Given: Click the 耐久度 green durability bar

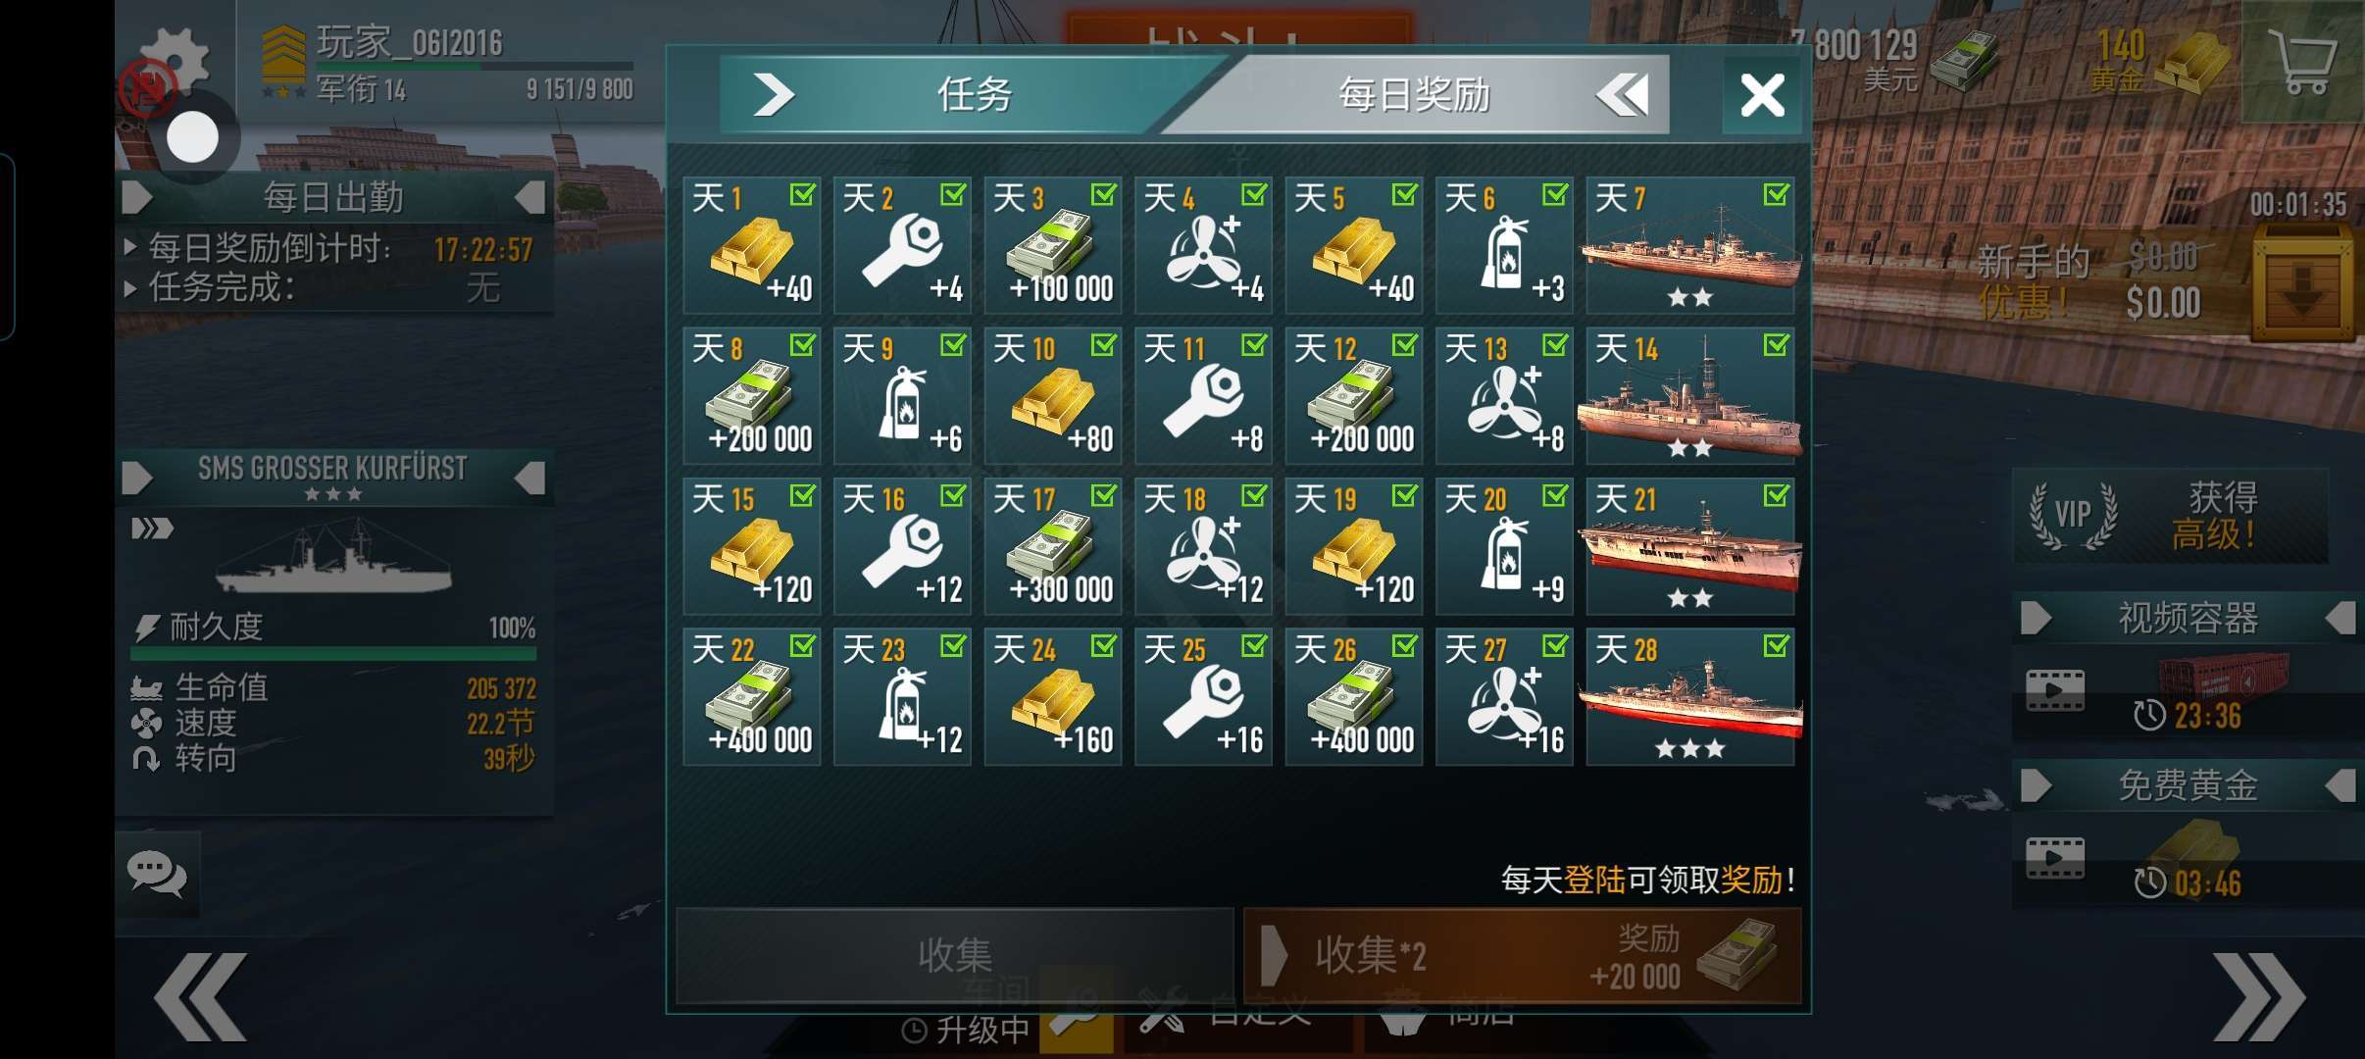Looking at the screenshot, I should tap(333, 654).
